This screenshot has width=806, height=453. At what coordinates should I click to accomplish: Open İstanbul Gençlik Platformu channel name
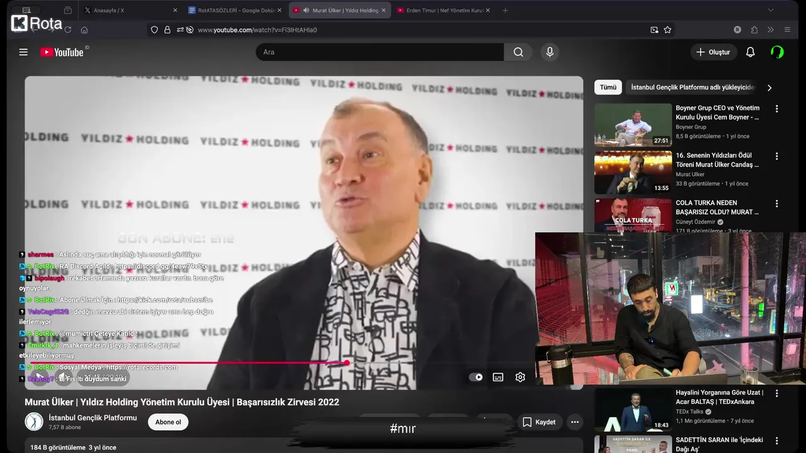coord(93,418)
